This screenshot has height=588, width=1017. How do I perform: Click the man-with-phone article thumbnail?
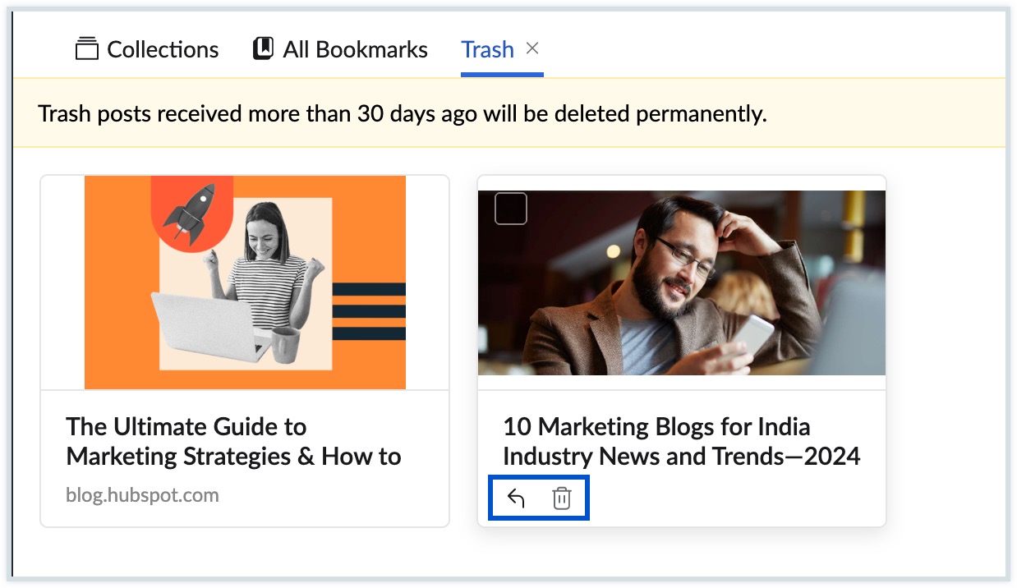681,283
